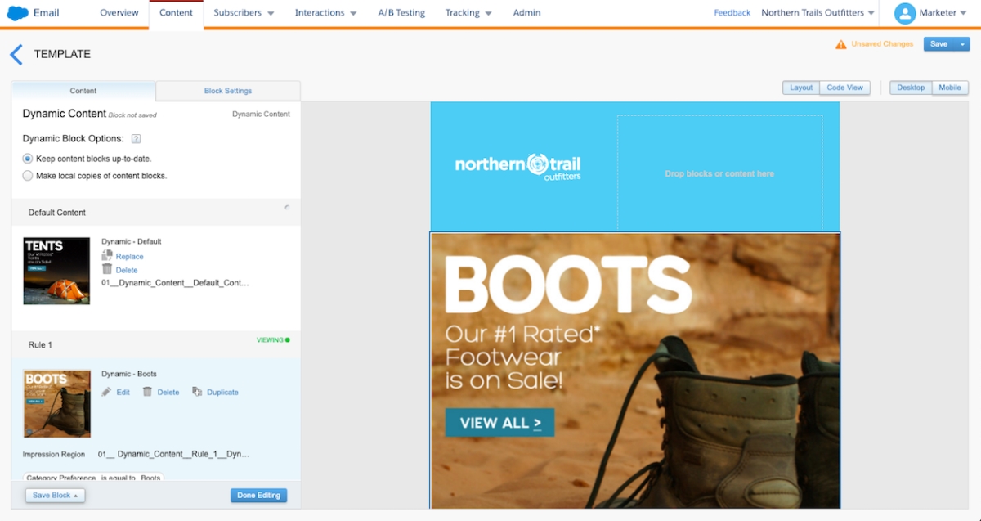
Task: Open the arrow dropdown next to Save
Action: (x=962, y=44)
